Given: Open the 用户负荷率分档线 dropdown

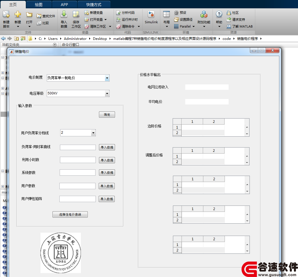Looking at the screenshot, I should point(93,133).
